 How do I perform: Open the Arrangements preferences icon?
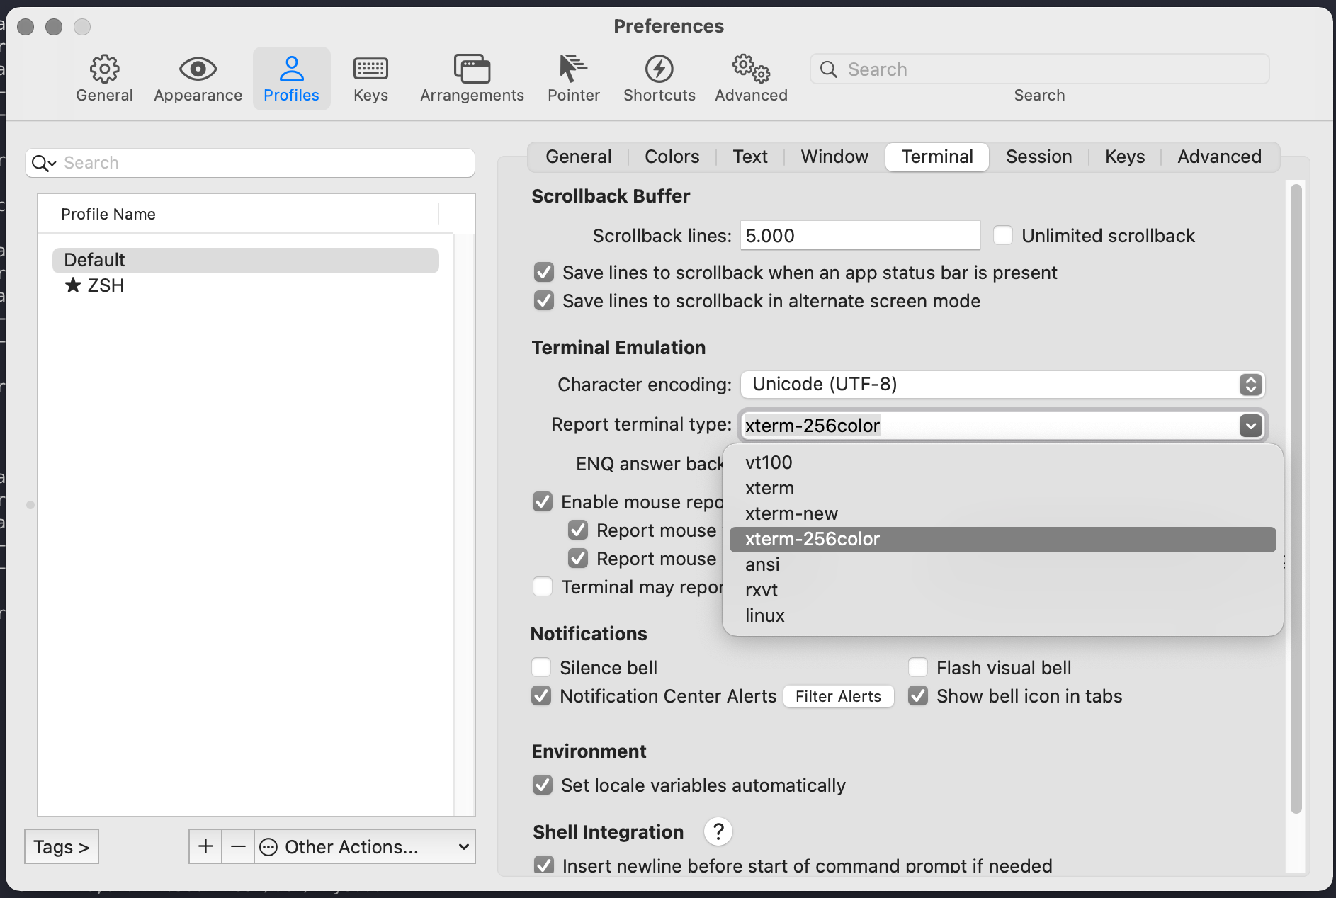tap(471, 78)
